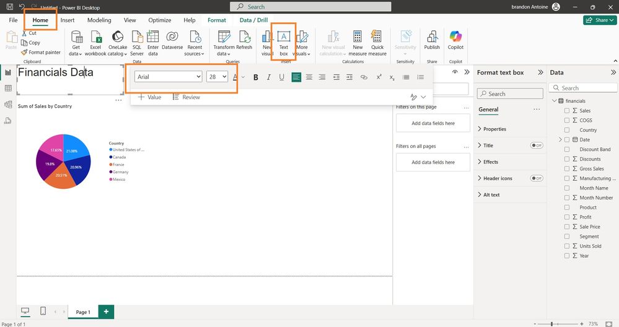Check the Segment field
619x327 pixels.
tap(567, 237)
